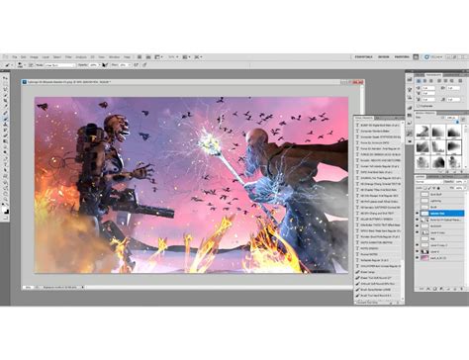The height and width of the screenshot is (360, 469).
Task: Switch to the Paragraph panel tab
Action: [433, 75]
